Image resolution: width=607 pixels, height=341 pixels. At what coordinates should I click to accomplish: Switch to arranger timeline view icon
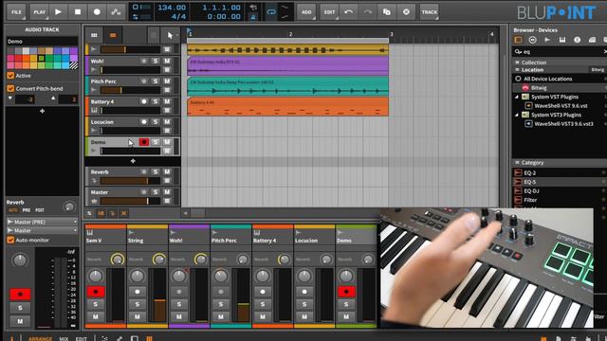coord(113,35)
